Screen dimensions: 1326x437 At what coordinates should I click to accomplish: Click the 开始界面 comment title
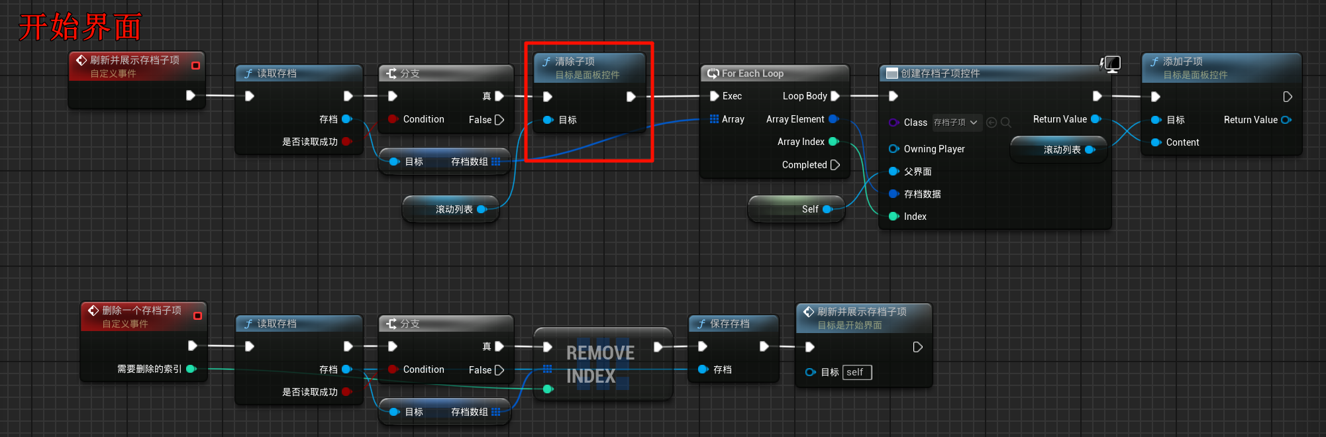[80, 28]
